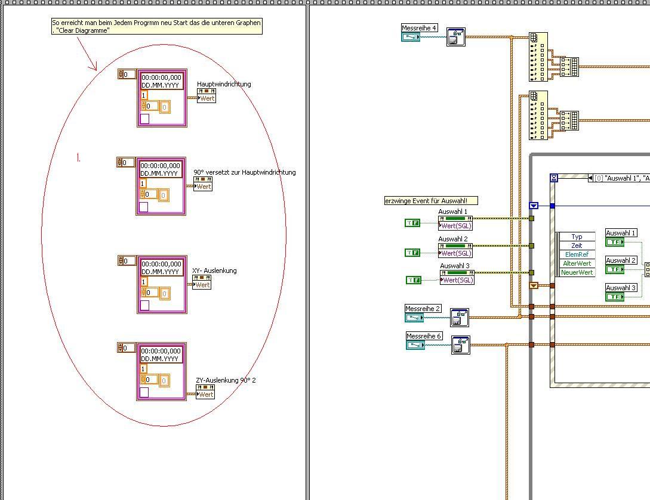Click the array index field above ZY-Auslenkung cluster
Image resolution: width=650 pixels, height=500 pixels.
[127, 347]
